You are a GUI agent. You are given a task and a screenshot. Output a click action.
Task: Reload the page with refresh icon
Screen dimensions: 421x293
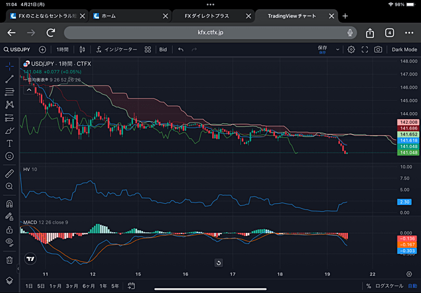pos(51,33)
